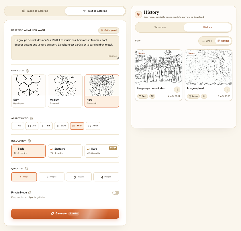Image resolution: width=241 pixels, height=231 pixels.
Task: Switch to Single view layout
Action: pyautogui.click(x=207, y=41)
